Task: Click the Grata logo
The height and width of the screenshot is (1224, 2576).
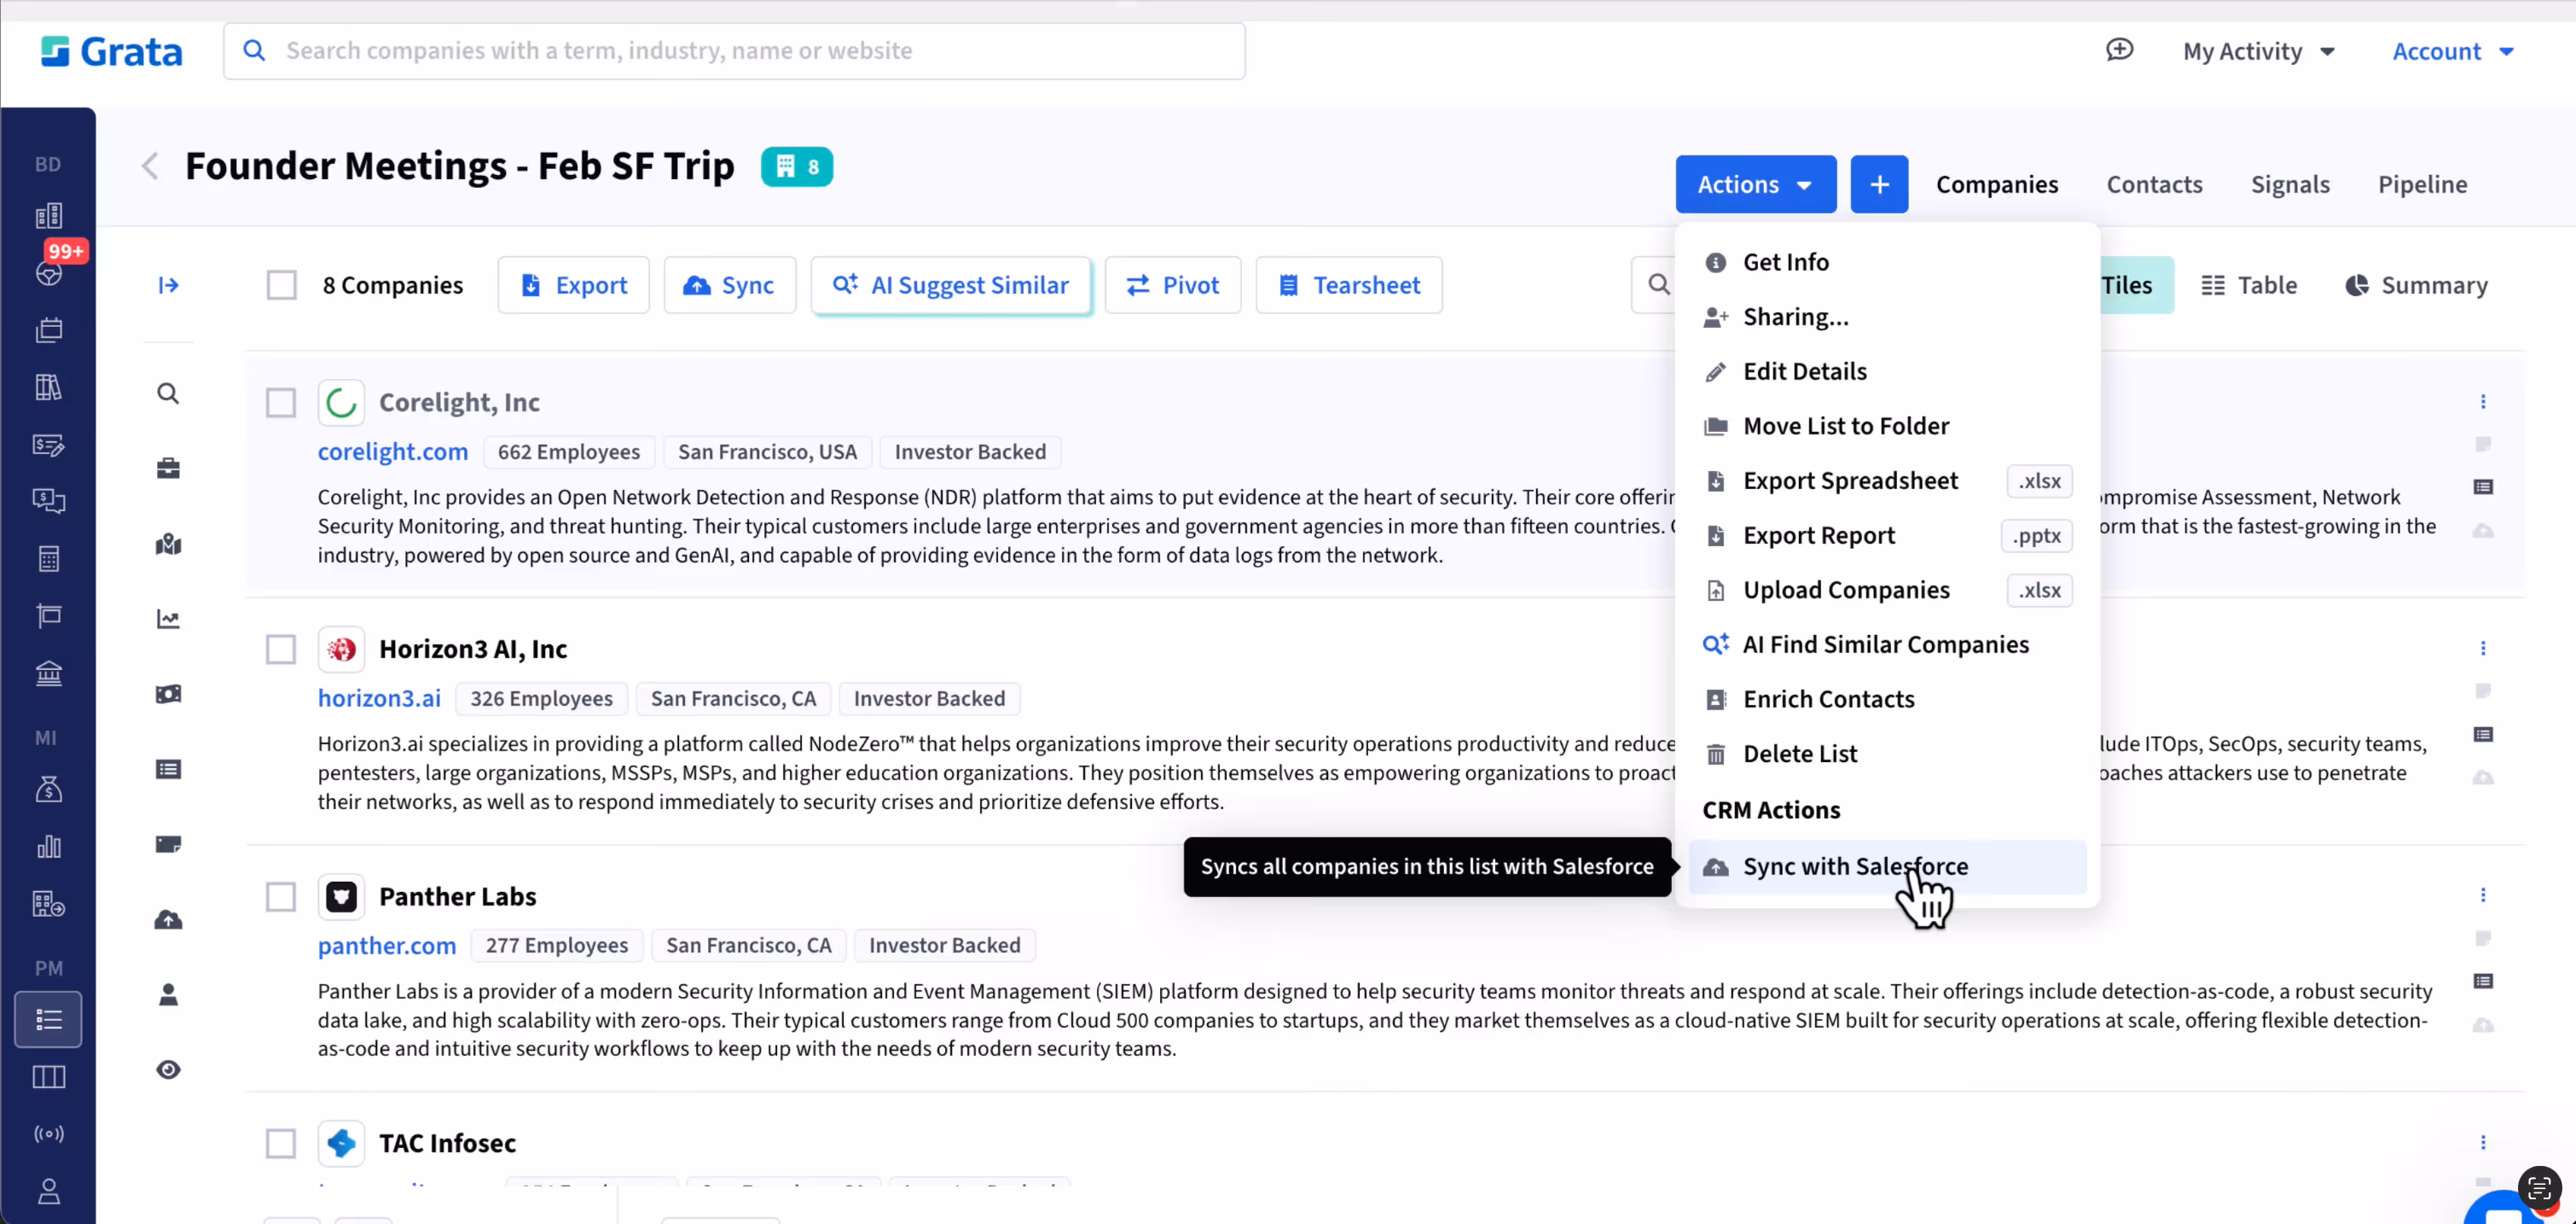Action: pos(111,51)
